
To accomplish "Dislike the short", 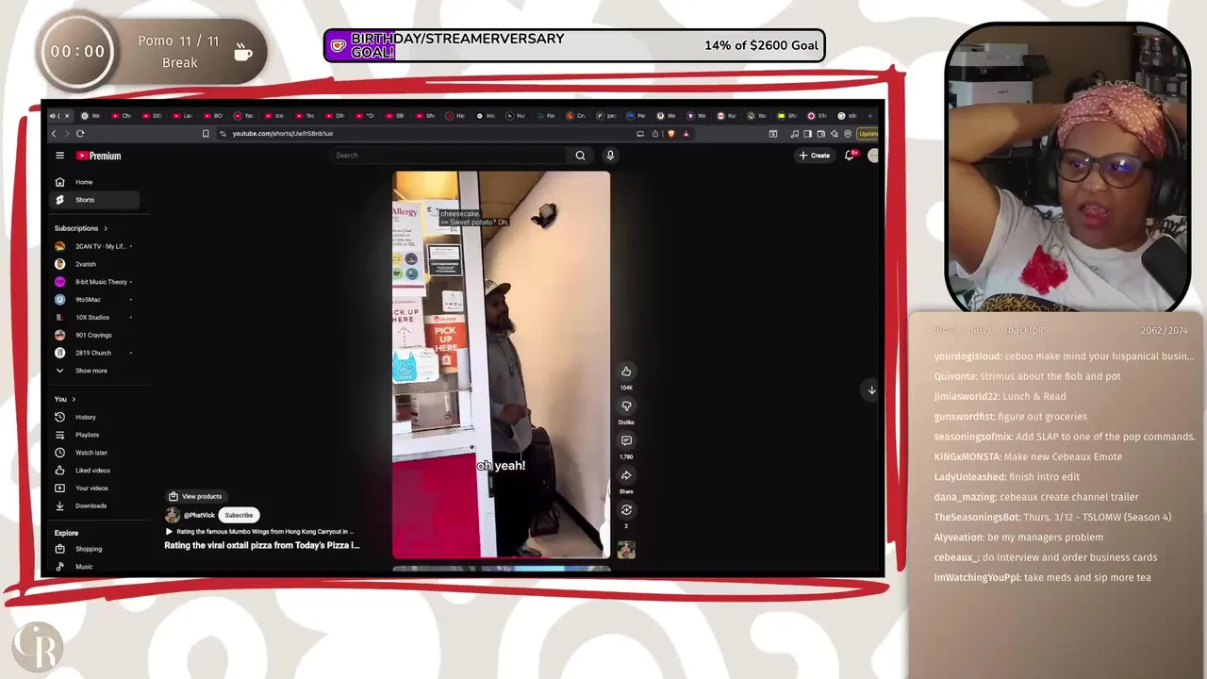I will (x=626, y=406).
